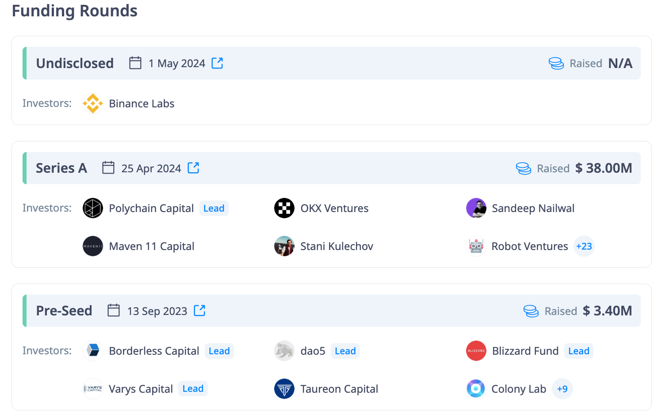Click the Varys Capital logo
The height and width of the screenshot is (417, 658).
click(93, 389)
